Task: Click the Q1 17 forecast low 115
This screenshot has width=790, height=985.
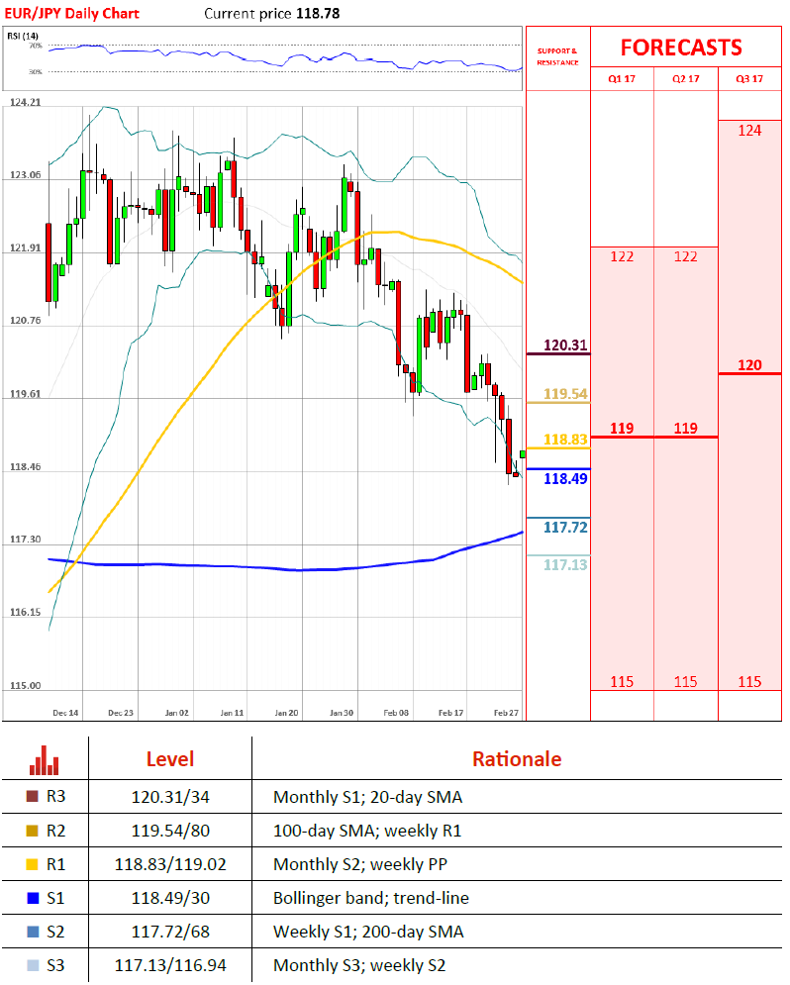Action: pyautogui.click(x=622, y=682)
